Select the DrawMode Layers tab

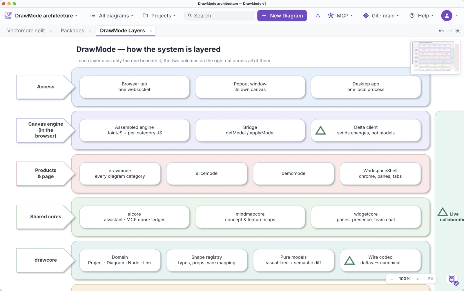tap(122, 31)
